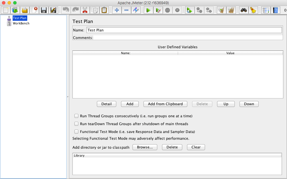Click the Value column header
287x179 pixels.
[230, 53]
